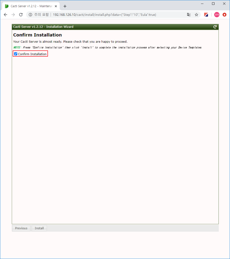
Task: Select the Cacti Server browser tab
Action: [x=29, y=6]
